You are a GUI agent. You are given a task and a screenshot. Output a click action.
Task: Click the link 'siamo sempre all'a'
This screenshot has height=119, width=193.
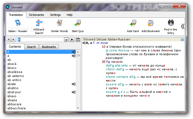click(x=121, y=77)
